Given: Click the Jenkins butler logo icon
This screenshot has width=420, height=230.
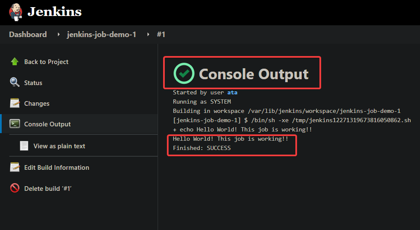Looking at the screenshot, I should click(16, 12).
